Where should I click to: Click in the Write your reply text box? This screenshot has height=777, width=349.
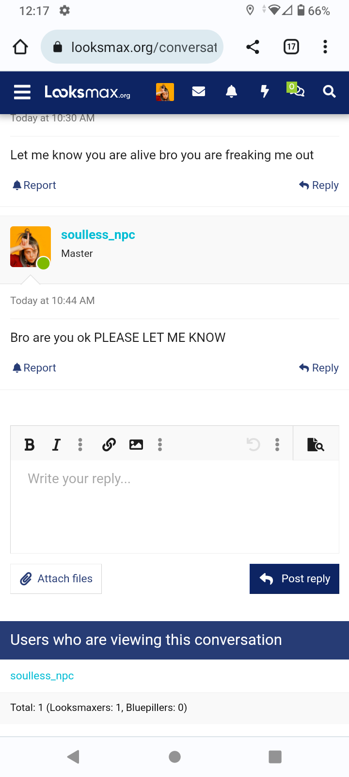[x=174, y=505]
